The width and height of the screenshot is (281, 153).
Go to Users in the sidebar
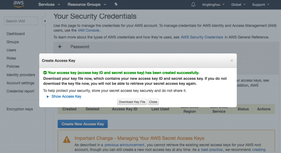pyautogui.click(x=12, y=50)
